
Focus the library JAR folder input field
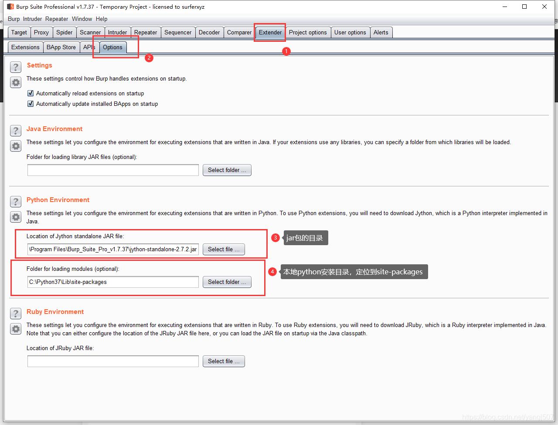pos(113,170)
